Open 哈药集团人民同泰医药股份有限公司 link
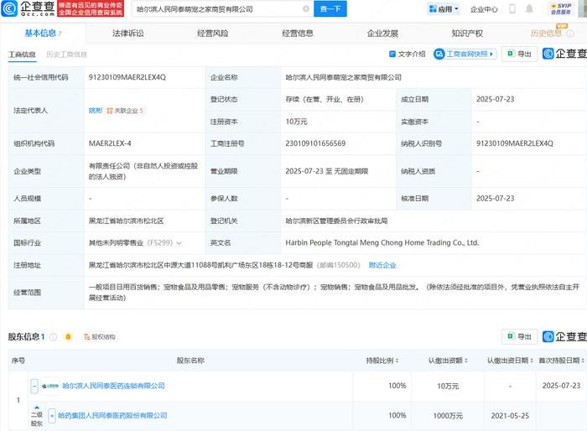Viewport: 587px width, 431px height. click(x=112, y=415)
